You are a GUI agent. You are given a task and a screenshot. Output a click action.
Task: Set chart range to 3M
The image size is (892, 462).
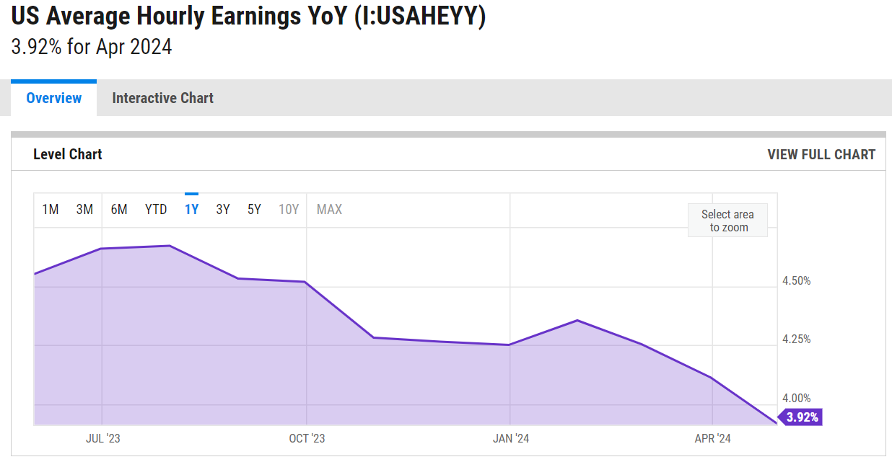[x=84, y=210]
